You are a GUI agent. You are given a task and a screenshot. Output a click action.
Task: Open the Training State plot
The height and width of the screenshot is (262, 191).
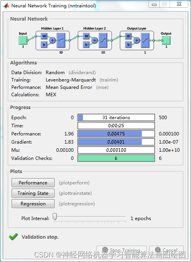point(33,193)
